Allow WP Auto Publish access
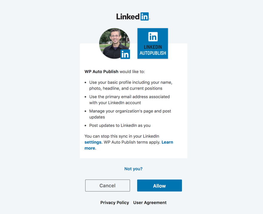Viewport: 263px width, 214px height. tap(159, 186)
